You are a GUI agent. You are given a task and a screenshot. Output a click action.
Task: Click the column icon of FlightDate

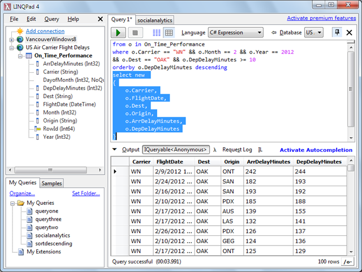(37, 104)
